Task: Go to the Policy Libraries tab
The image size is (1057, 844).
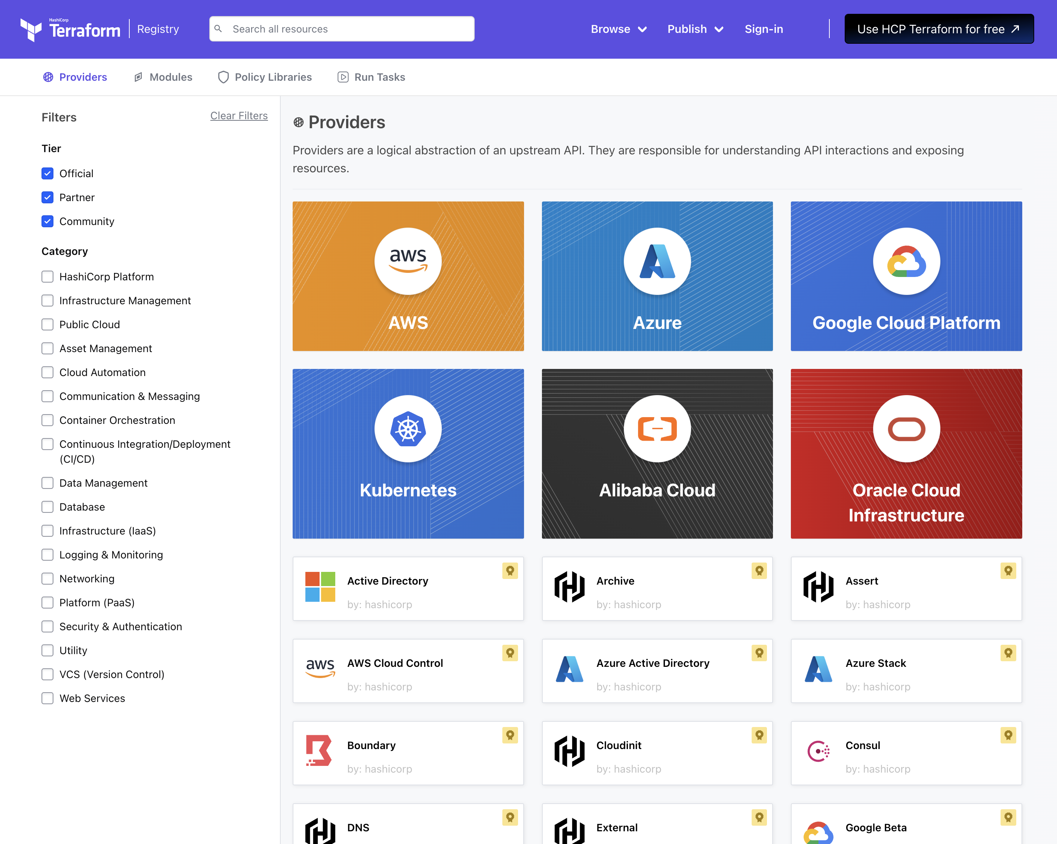Action: [x=265, y=77]
